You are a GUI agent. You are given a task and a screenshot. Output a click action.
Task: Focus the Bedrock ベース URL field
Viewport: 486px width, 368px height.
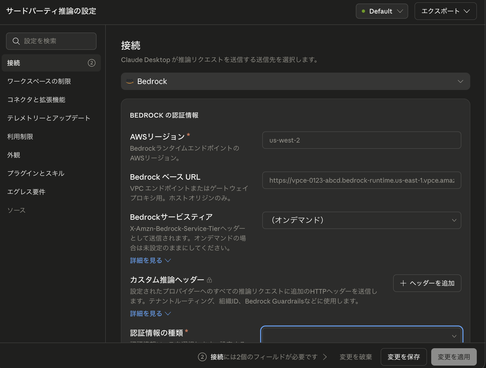click(362, 180)
